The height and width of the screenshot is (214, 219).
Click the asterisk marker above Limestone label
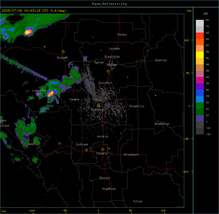click(x=39, y=88)
